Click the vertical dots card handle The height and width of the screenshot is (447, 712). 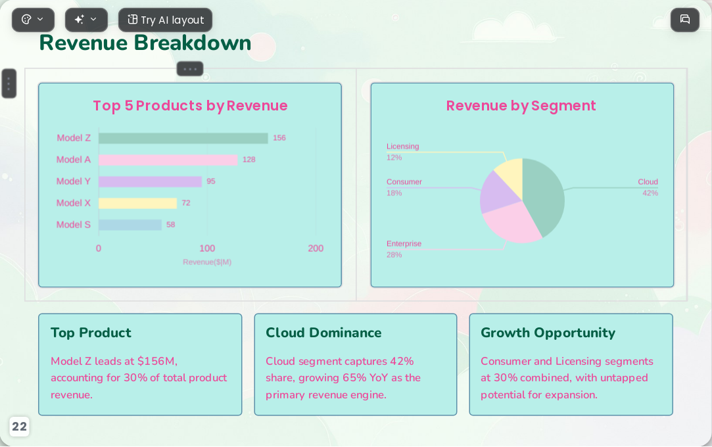[x=9, y=83]
